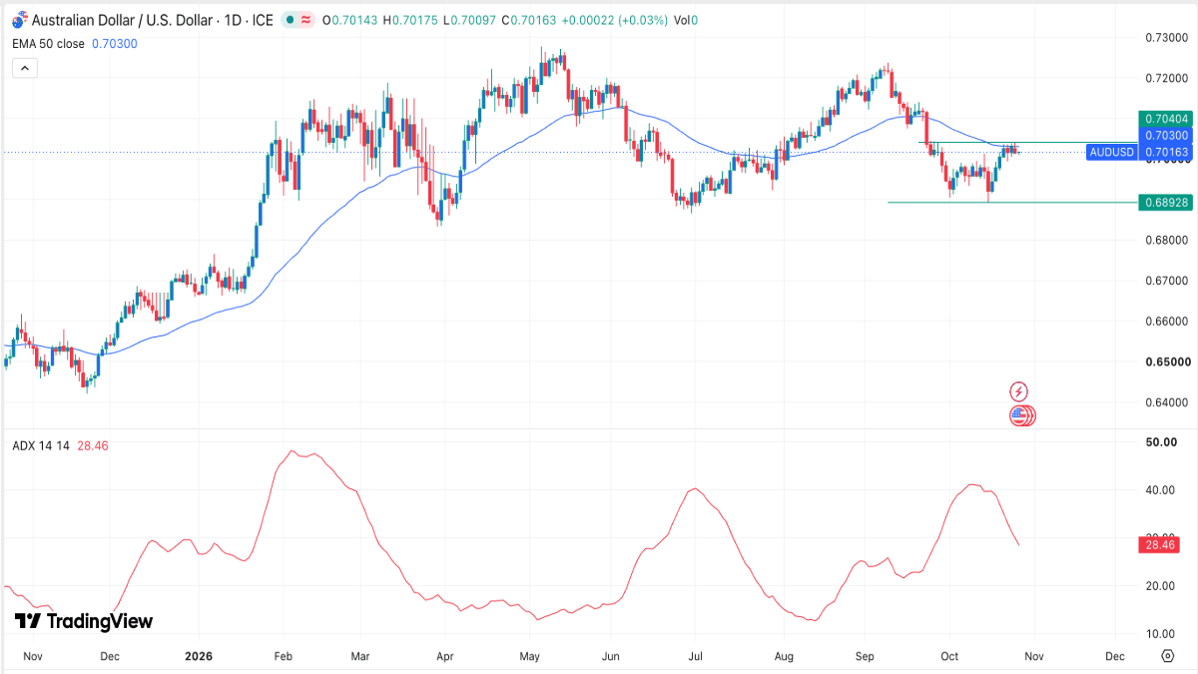Image resolution: width=1198 pixels, height=674 pixels.
Task: Click the 40.00 label on ADX scale
Action: click(1162, 489)
